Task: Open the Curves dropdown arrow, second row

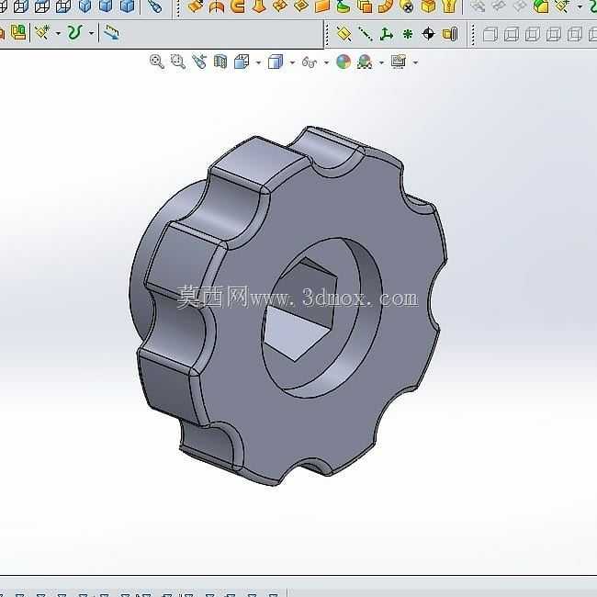Action: click(x=91, y=33)
